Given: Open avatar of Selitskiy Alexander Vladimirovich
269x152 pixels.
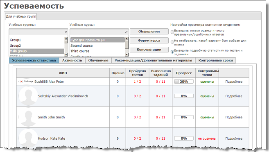Looking at the screenshot, I should [x=28, y=96].
